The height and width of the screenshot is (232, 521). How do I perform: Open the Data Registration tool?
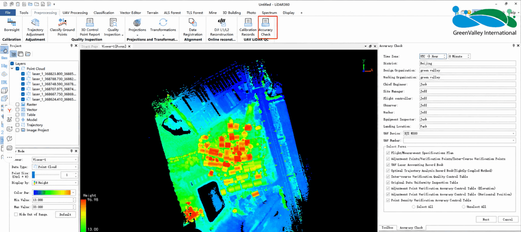193,27
